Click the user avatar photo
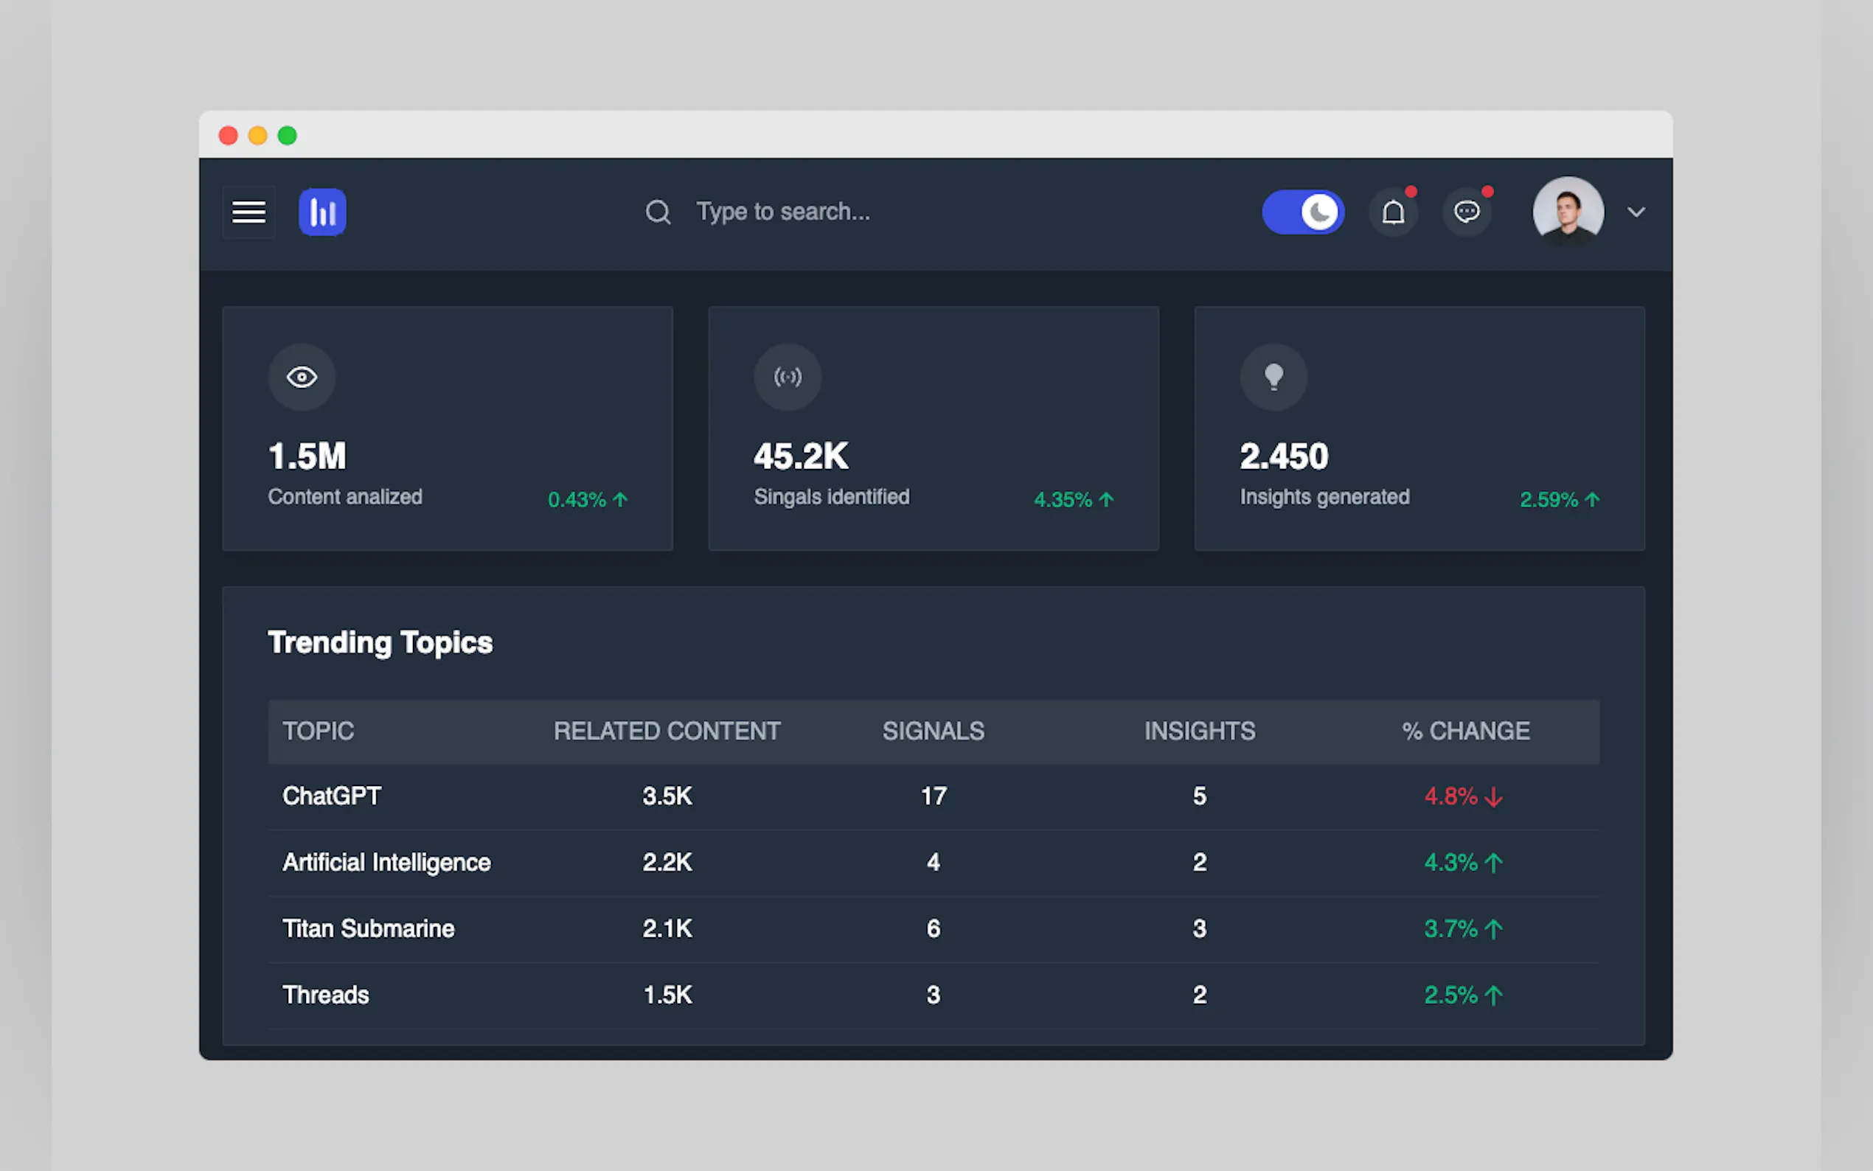 (x=1568, y=212)
